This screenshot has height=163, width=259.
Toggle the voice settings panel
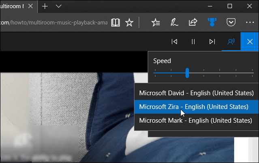(x=231, y=41)
